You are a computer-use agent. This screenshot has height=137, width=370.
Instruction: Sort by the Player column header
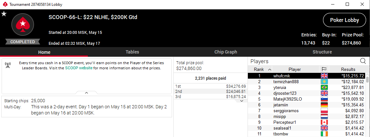click(x=295, y=69)
